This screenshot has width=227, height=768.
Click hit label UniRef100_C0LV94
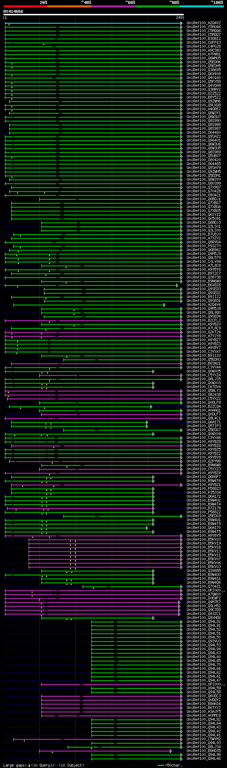204,262
